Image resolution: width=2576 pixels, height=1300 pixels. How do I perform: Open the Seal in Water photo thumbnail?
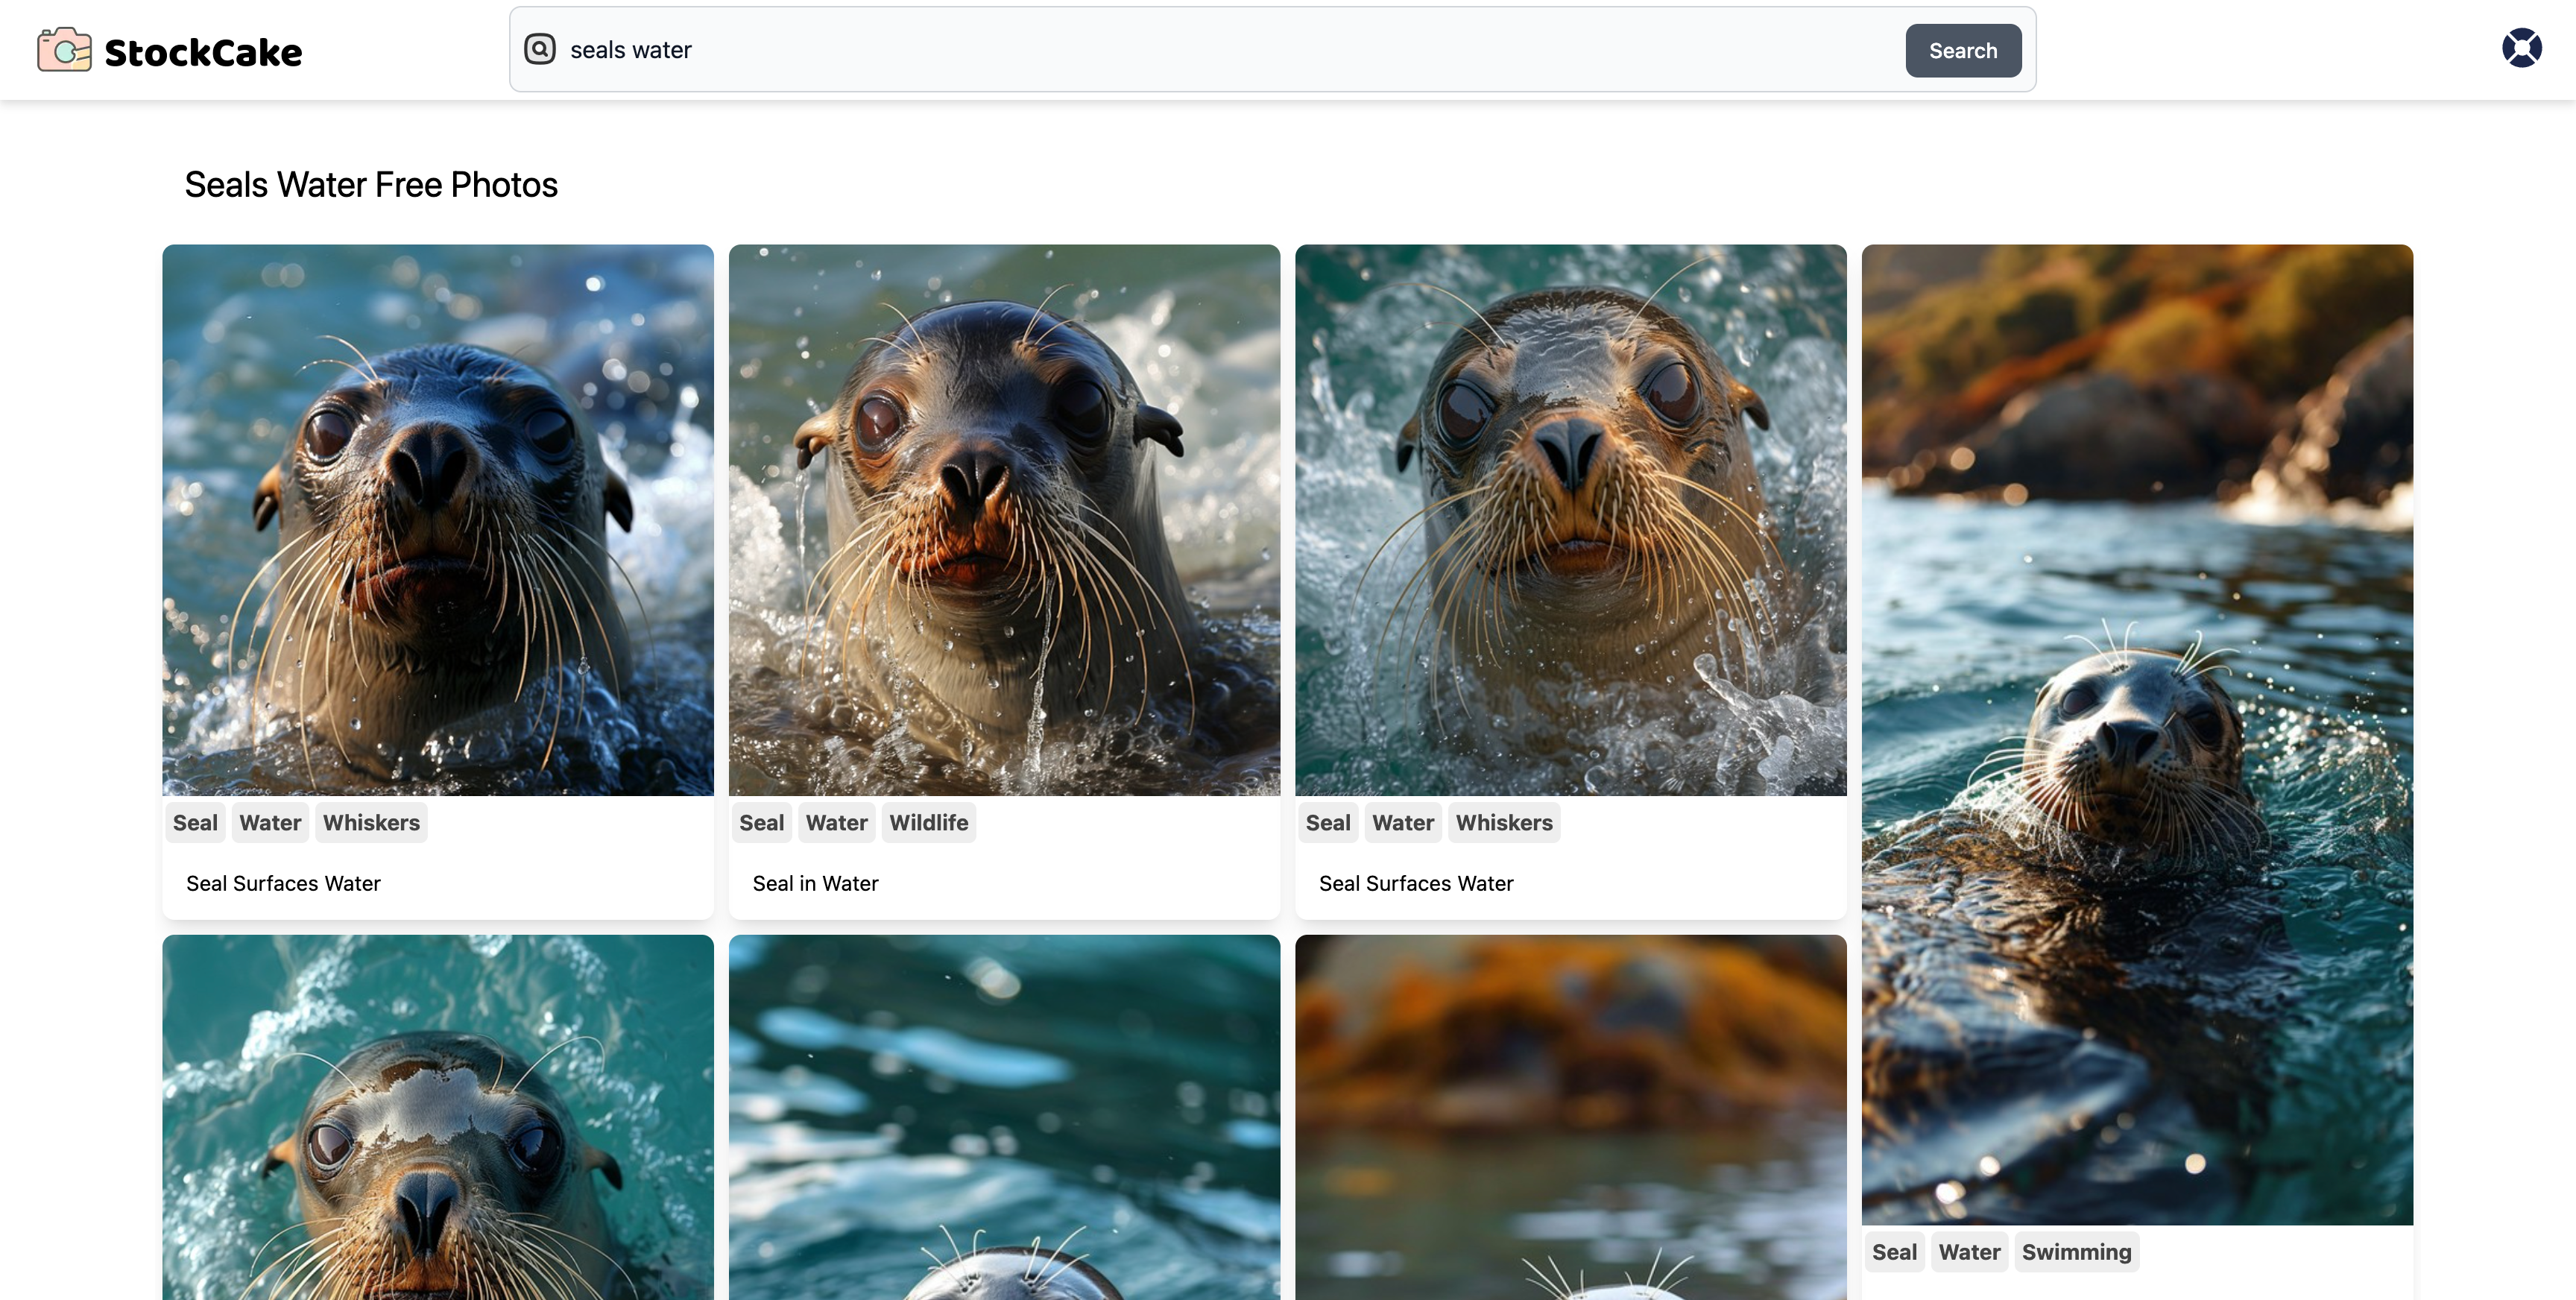click(1004, 520)
